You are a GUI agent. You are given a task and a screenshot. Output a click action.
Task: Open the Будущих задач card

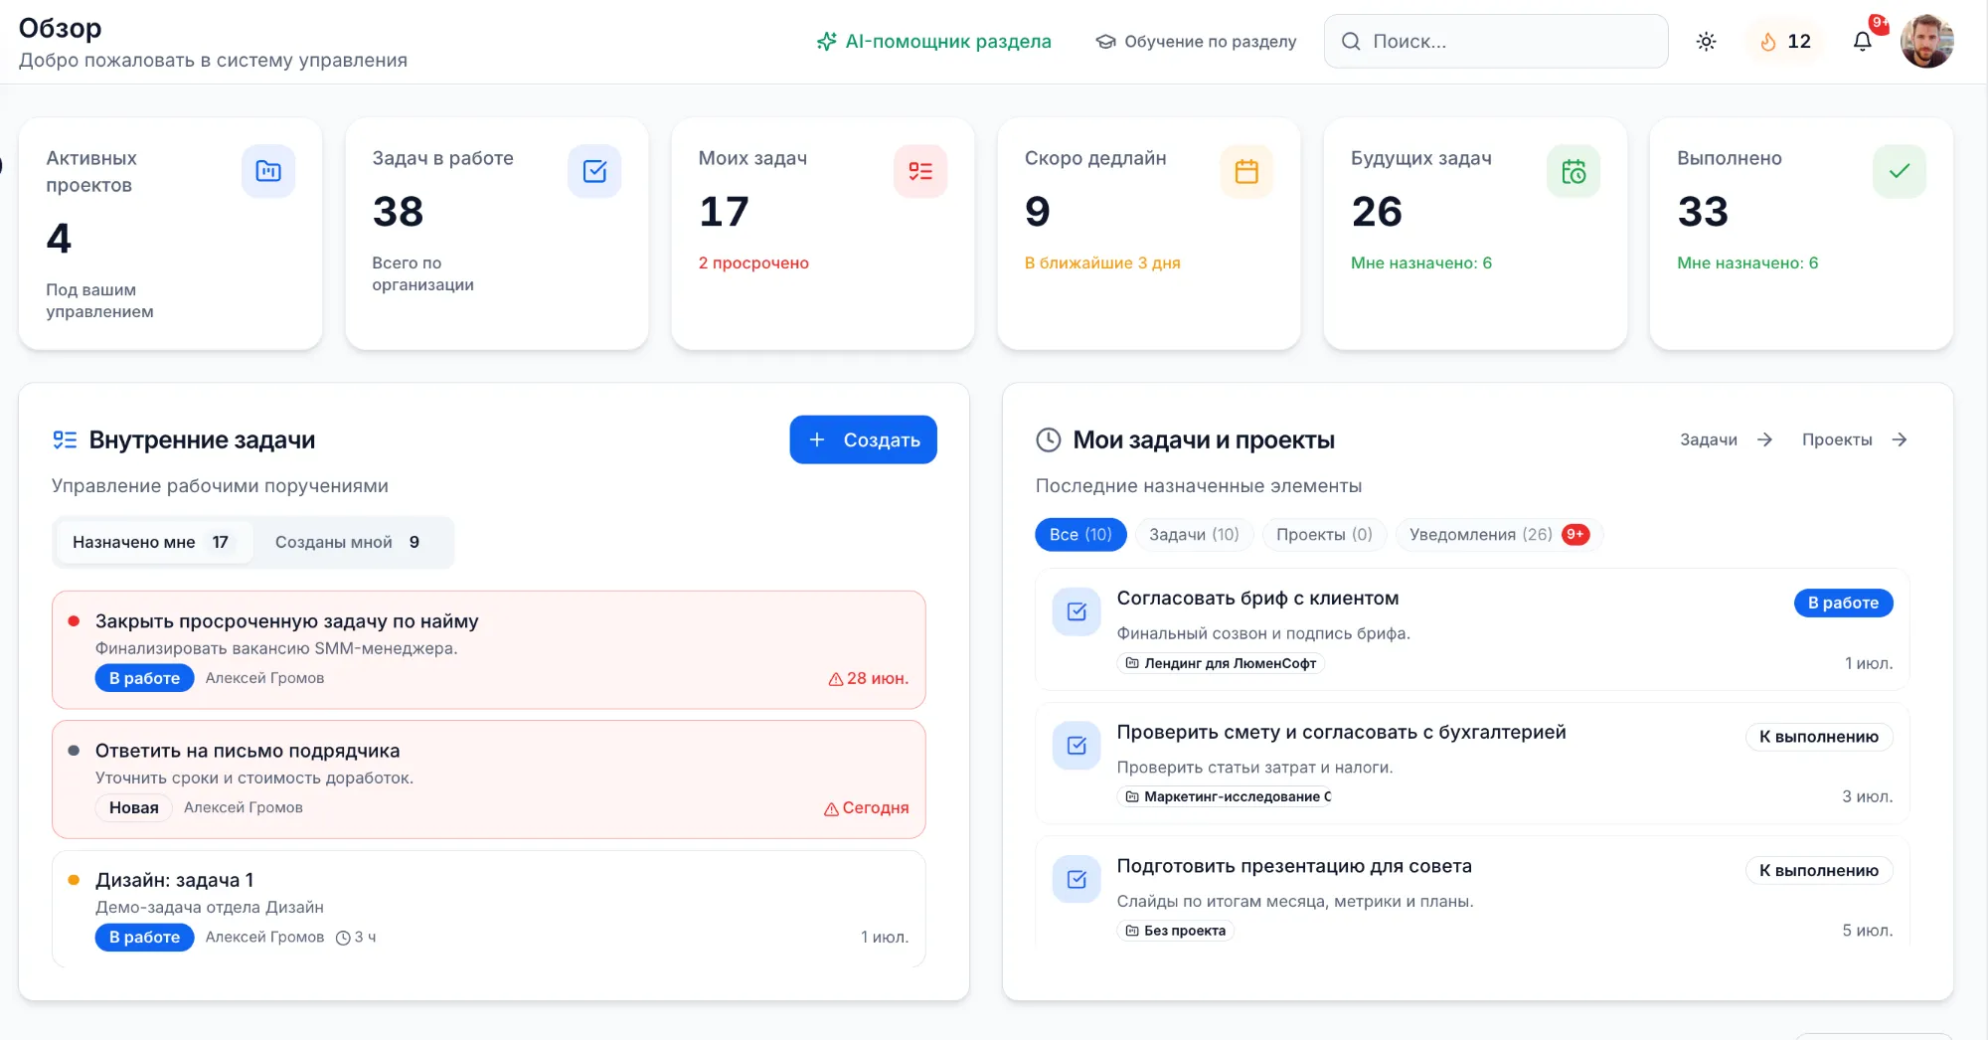[1475, 234]
